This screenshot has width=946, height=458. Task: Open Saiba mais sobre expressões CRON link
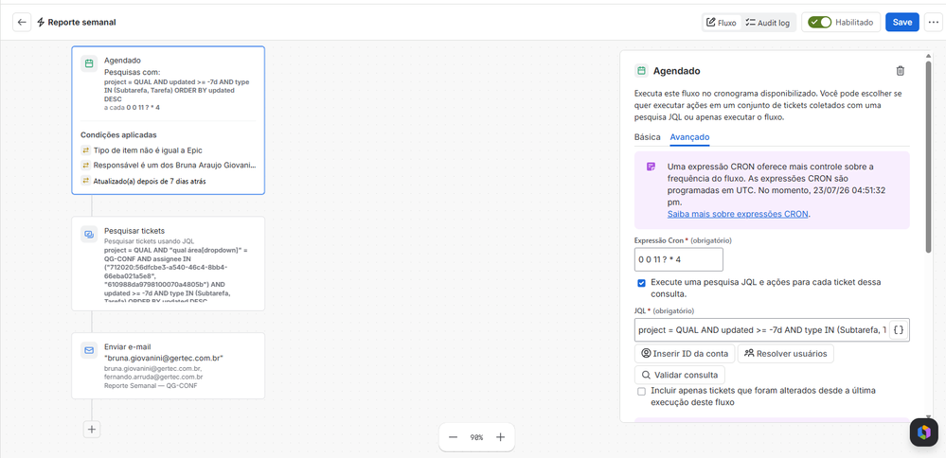point(738,214)
